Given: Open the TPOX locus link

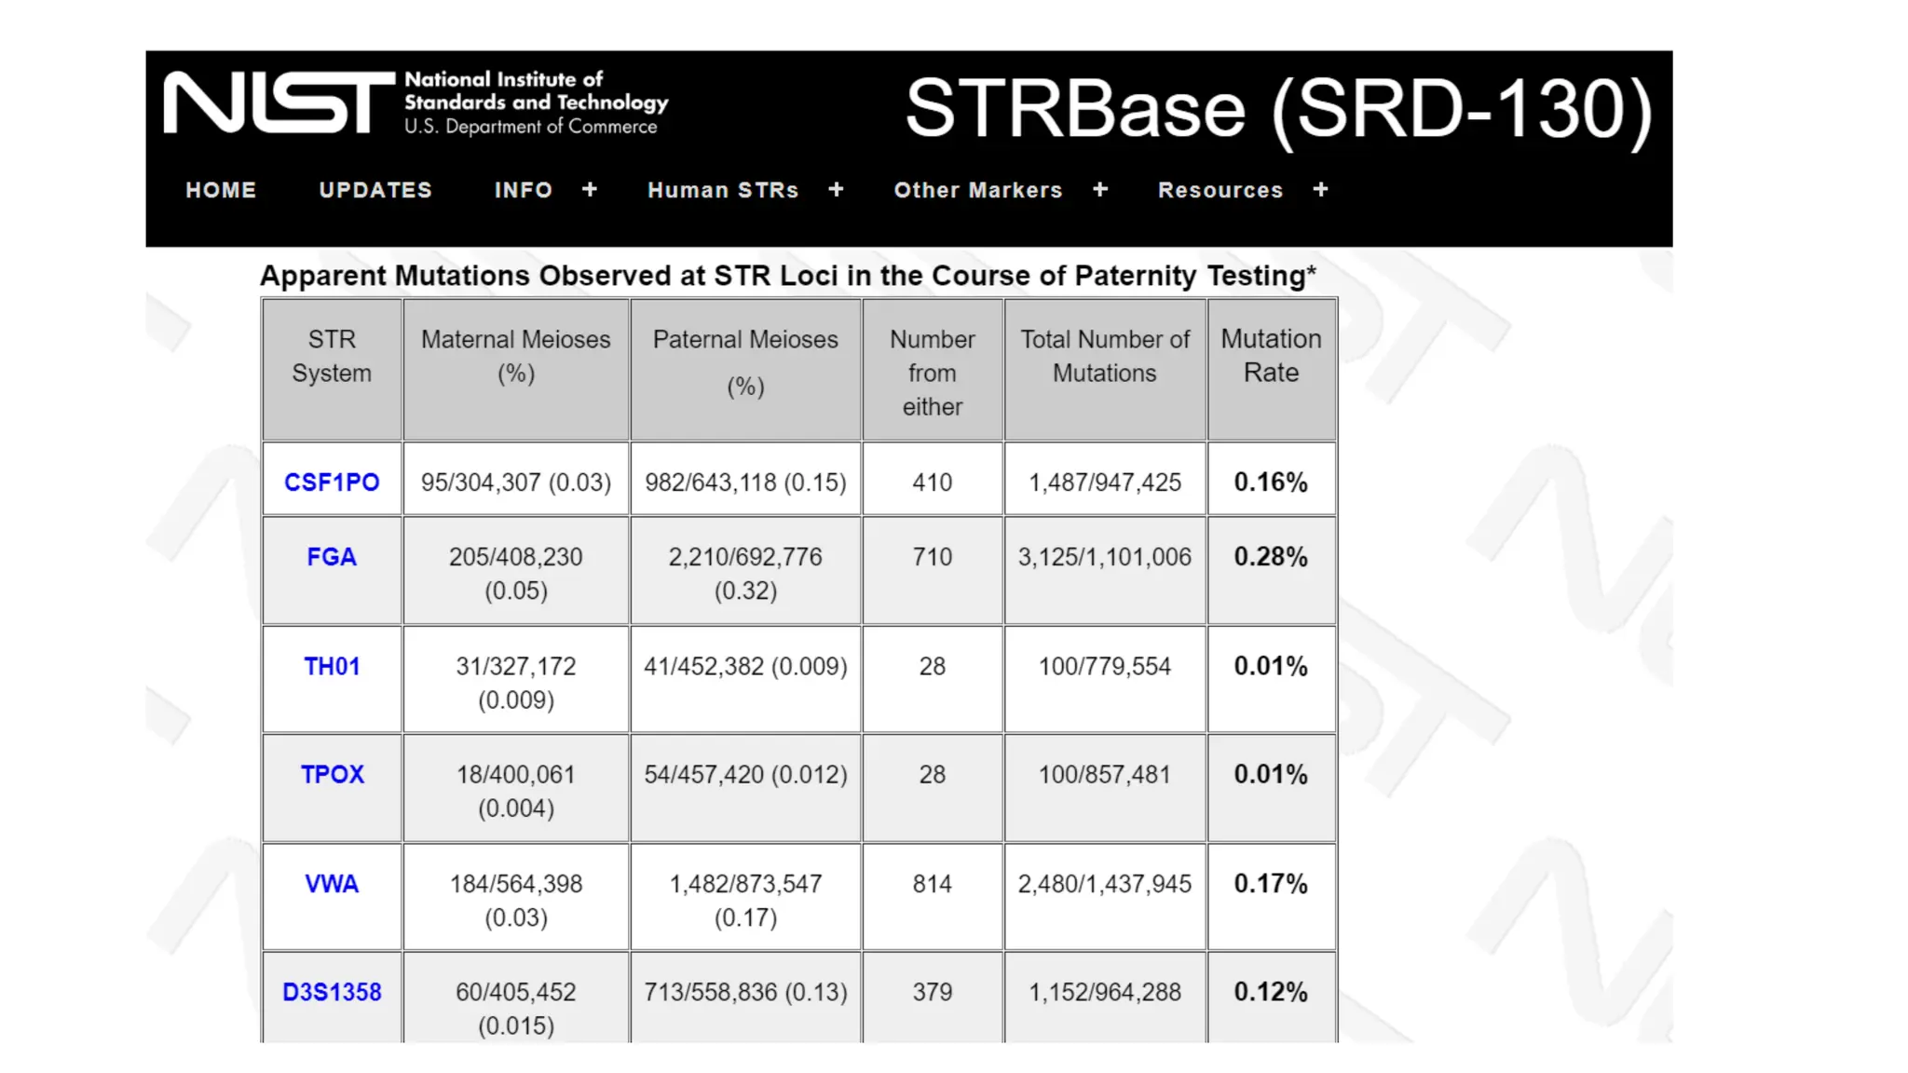Looking at the screenshot, I should (x=332, y=775).
